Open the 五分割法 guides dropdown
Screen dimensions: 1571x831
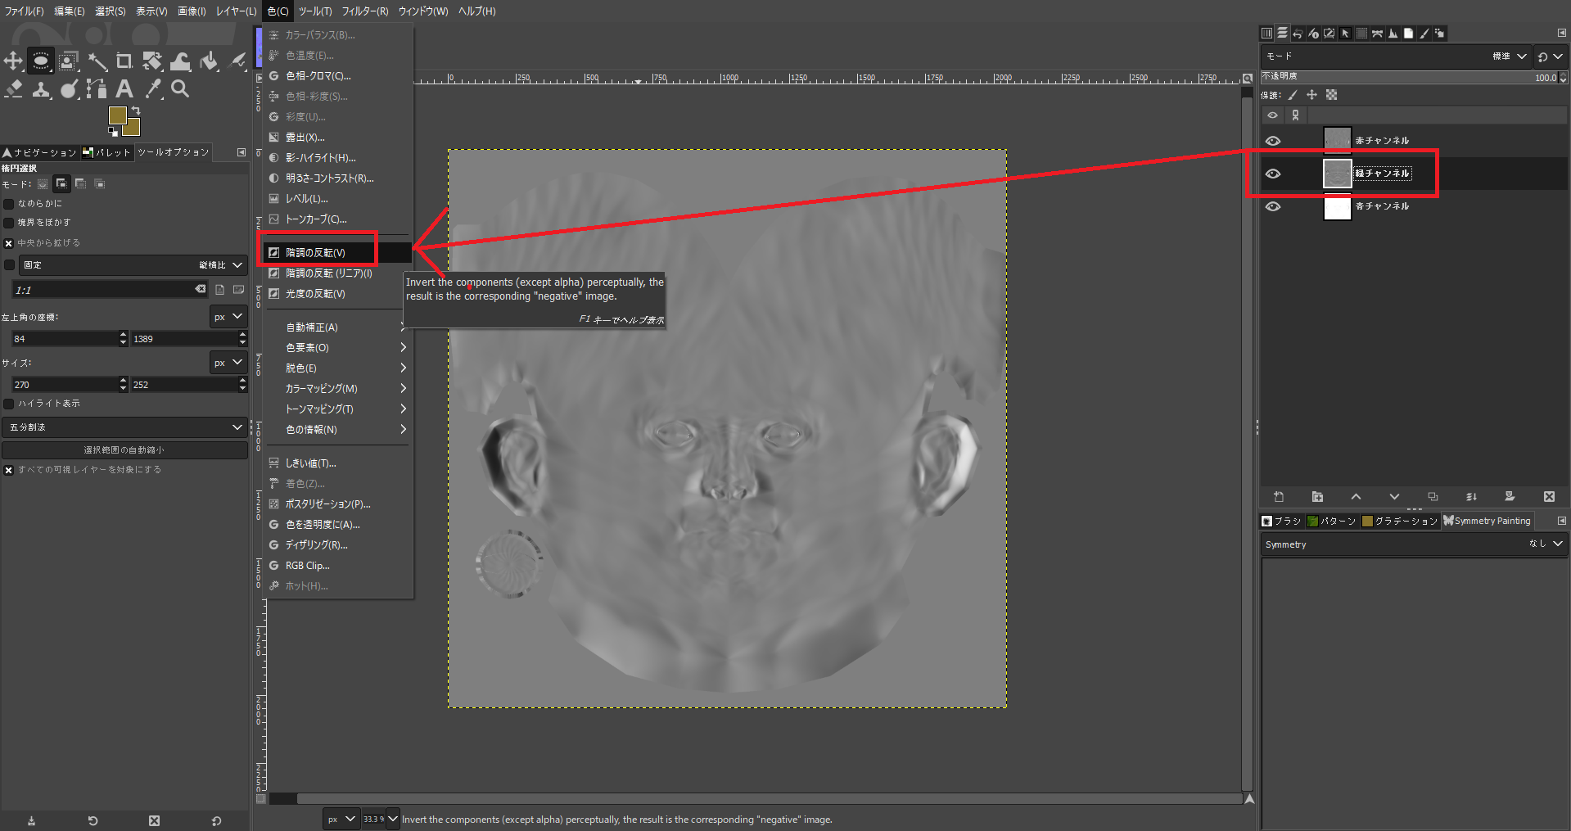124,427
